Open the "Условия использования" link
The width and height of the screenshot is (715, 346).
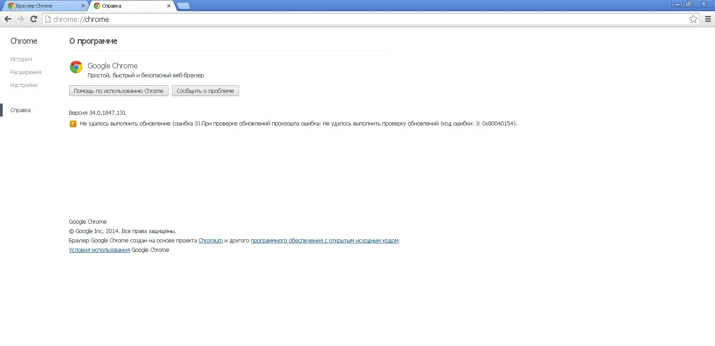click(99, 250)
